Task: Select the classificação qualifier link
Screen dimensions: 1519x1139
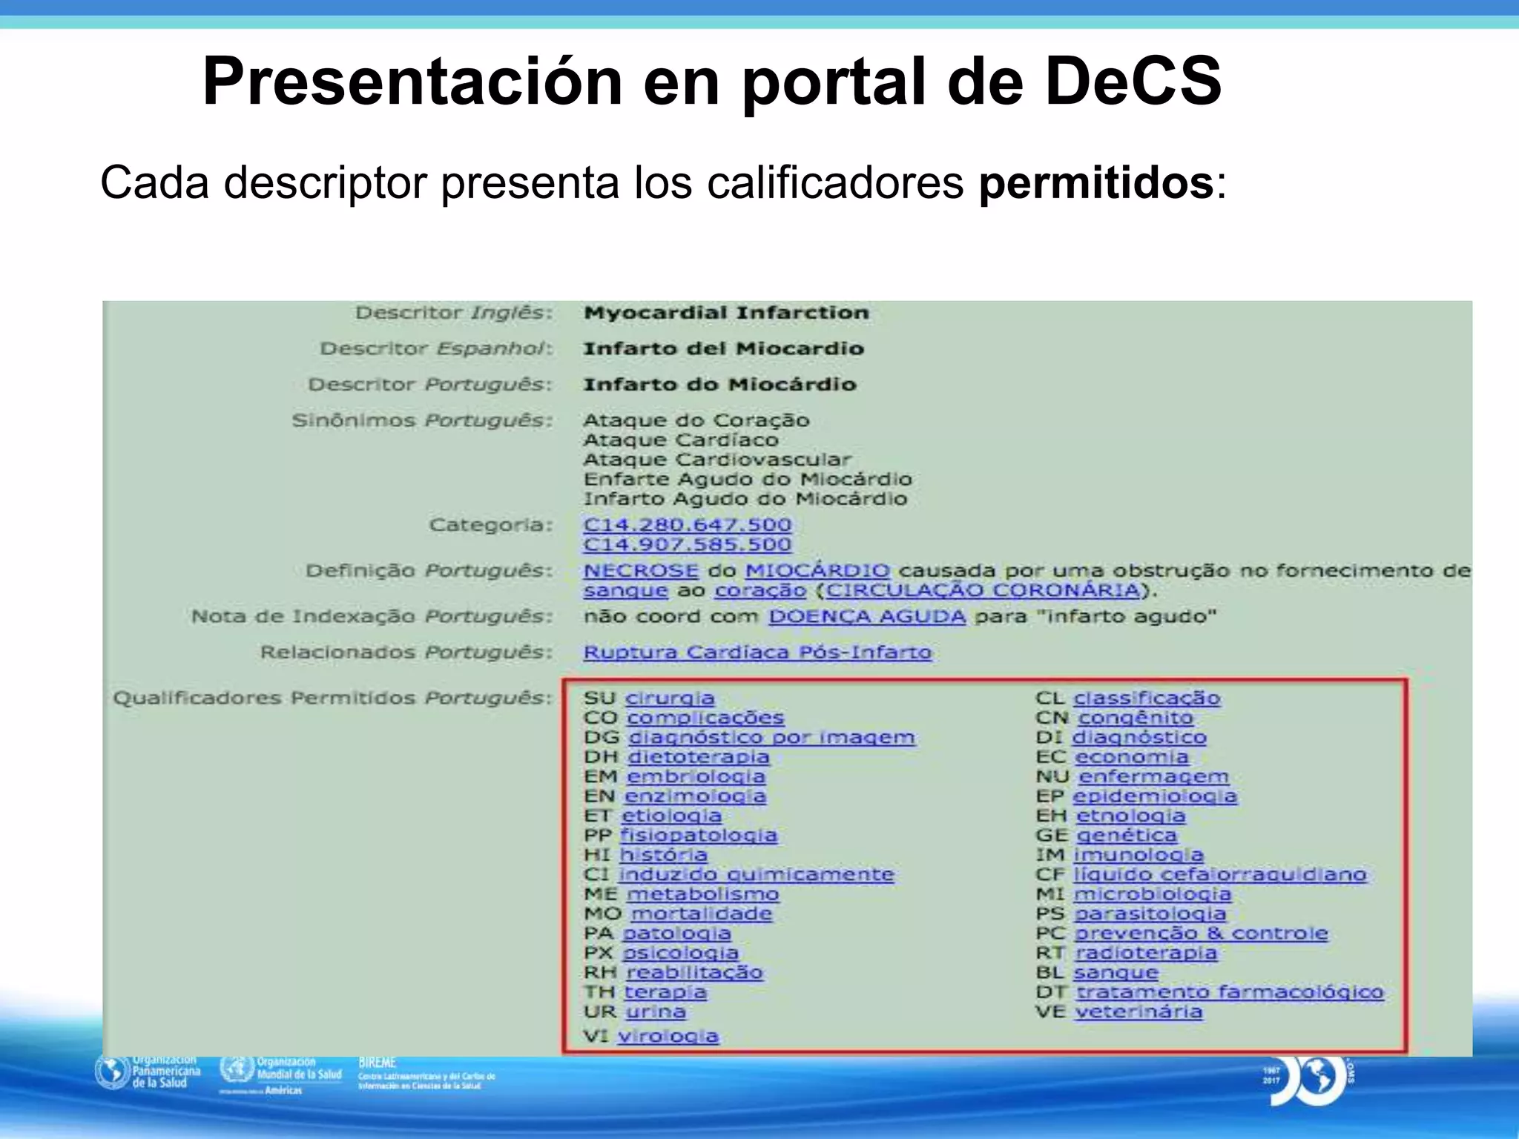Action: coord(1147,699)
